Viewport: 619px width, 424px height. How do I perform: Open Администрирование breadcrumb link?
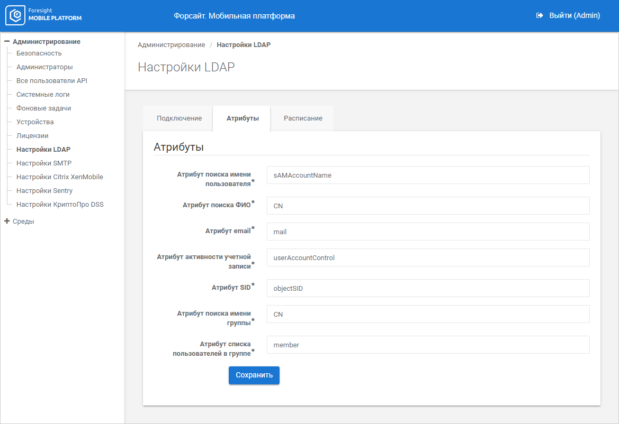coord(171,45)
